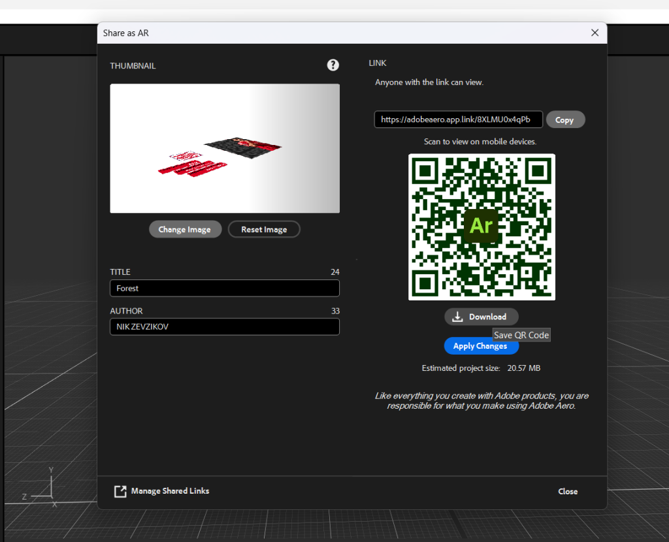Click the Author field containing NIK ZEVZIKOV

coord(225,327)
